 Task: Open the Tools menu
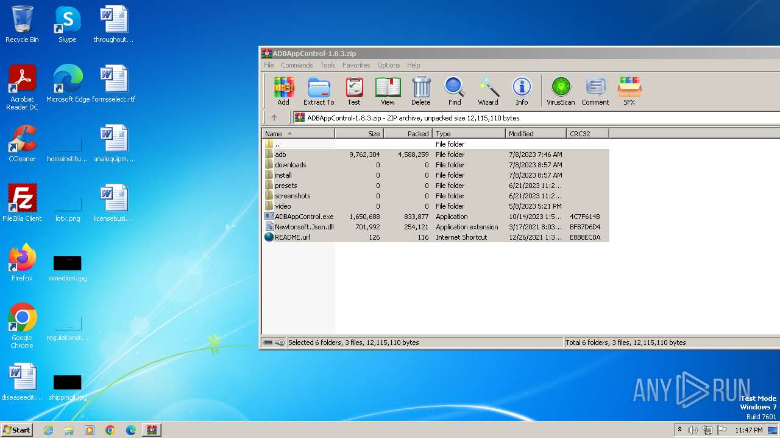tap(328, 65)
